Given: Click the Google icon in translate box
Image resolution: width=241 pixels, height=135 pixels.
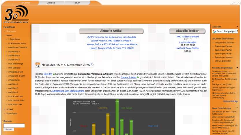Looking at the screenshot, I should 214,31.
